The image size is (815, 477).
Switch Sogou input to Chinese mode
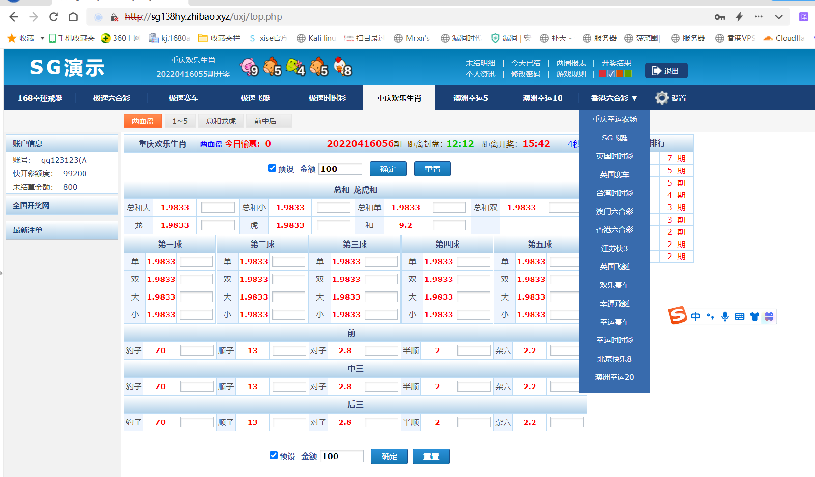pyautogui.click(x=695, y=316)
